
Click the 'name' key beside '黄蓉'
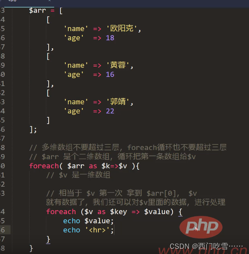point(76,65)
